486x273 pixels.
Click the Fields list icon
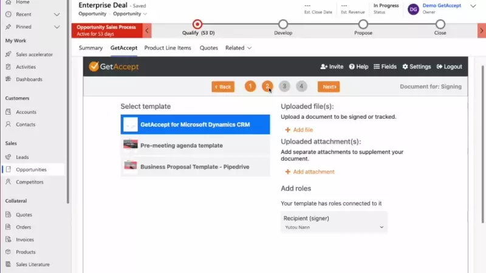[x=377, y=67]
